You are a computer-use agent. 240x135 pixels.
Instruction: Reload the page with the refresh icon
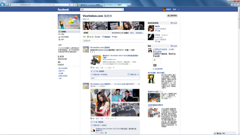click(73, 5)
